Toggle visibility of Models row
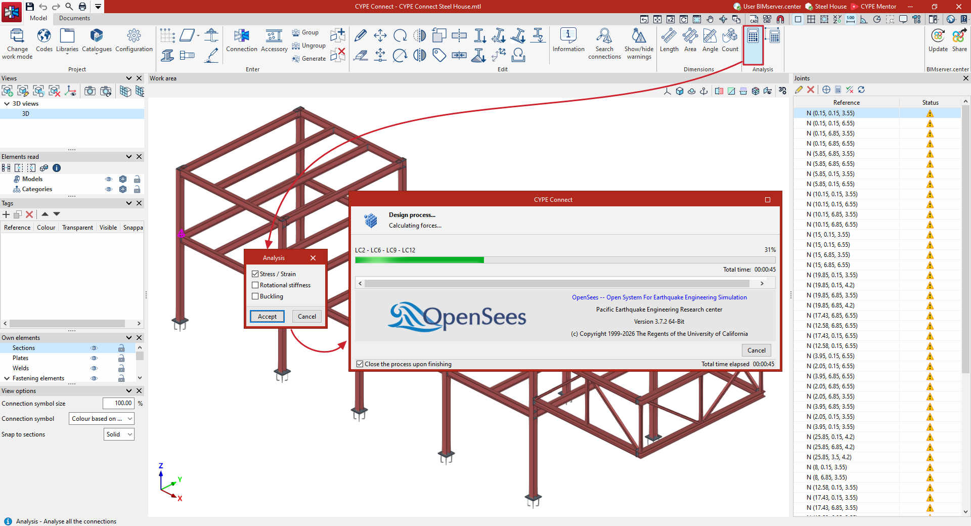The height and width of the screenshot is (526, 971). pyautogui.click(x=108, y=179)
